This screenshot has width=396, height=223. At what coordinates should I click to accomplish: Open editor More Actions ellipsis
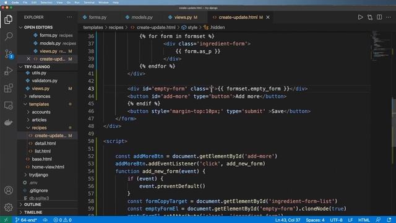389,17
